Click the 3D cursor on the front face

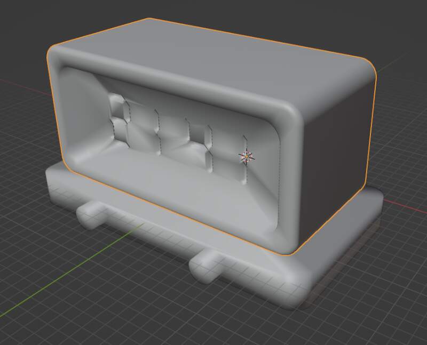246,157
